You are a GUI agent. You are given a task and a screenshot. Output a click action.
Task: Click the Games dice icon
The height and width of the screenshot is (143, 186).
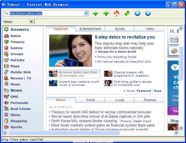click(6, 48)
